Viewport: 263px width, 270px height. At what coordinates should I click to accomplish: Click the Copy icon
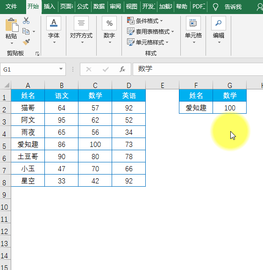[26, 31]
